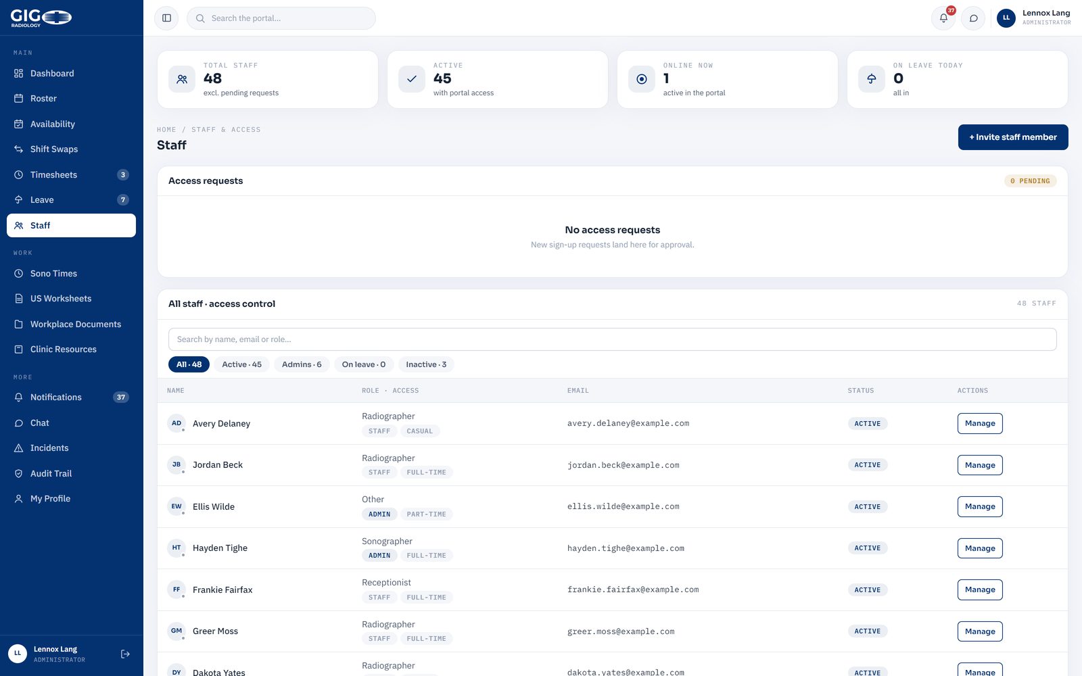Click avery.delaney@example.com email
Viewport: 1082px width, 676px height.
(628, 423)
